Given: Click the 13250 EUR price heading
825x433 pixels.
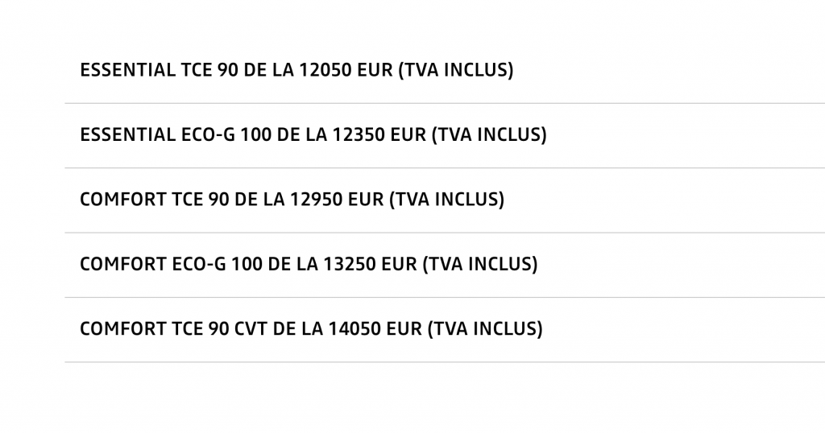Looking at the screenshot, I should [x=309, y=264].
